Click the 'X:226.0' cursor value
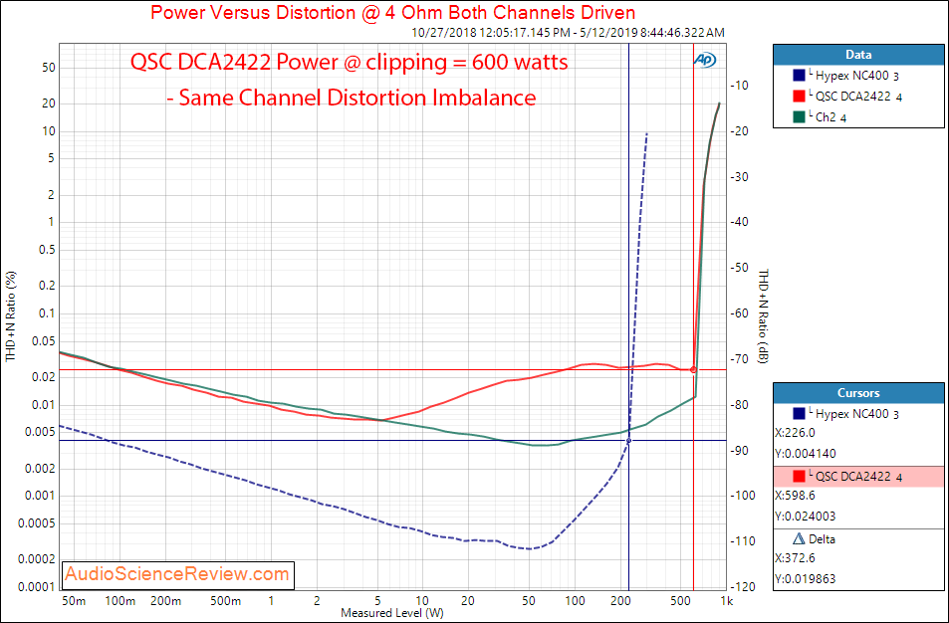 coord(795,433)
